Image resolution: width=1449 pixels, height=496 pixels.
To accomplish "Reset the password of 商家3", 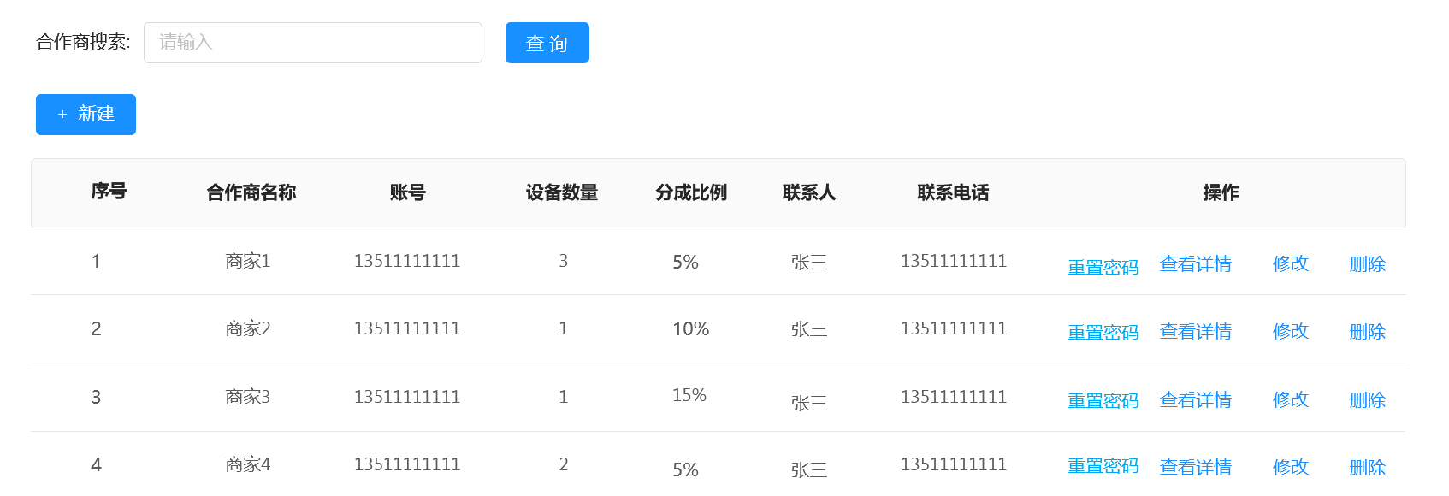I will (1103, 400).
